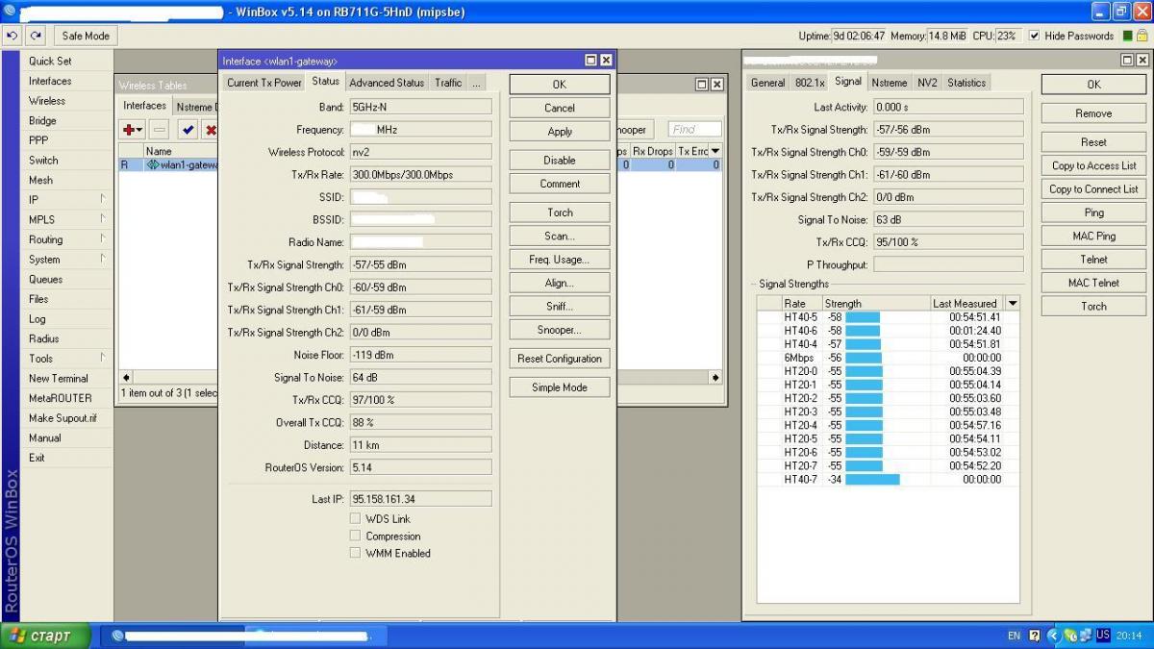The image size is (1154, 649).
Task: Open New Terminal from the sidebar
Action: point(58,378)
